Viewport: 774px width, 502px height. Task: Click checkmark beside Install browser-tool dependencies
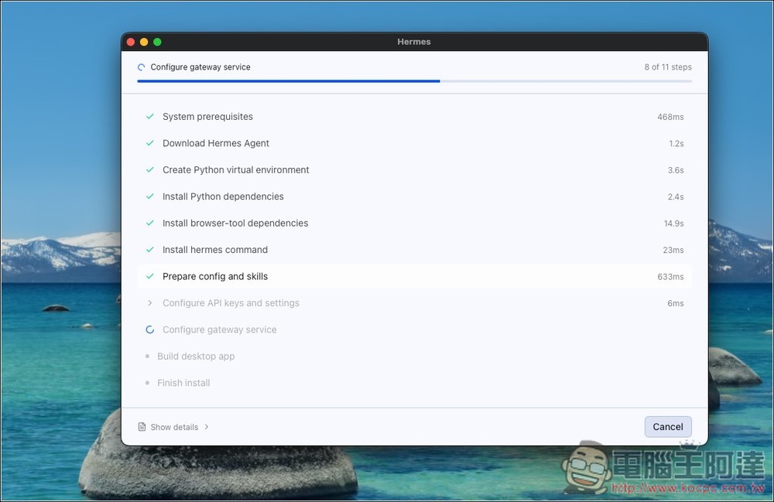click(150, 223)
